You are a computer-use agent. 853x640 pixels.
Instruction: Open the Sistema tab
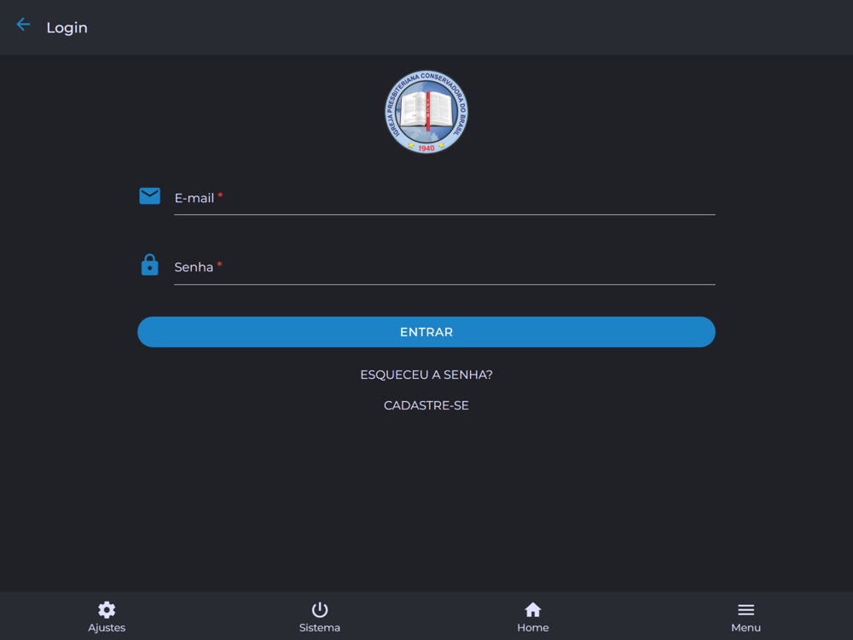click(319, 617)
